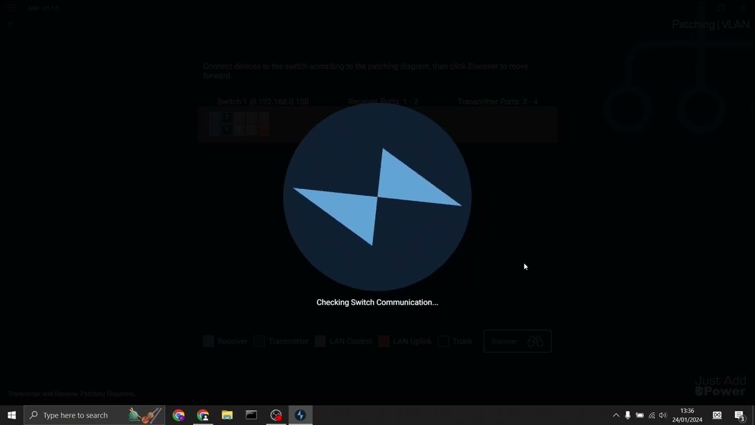This screenshot has height=425, width=755.
Task: Expand the hidden system tray icons chevron
Action: click(x=616, y=415)
